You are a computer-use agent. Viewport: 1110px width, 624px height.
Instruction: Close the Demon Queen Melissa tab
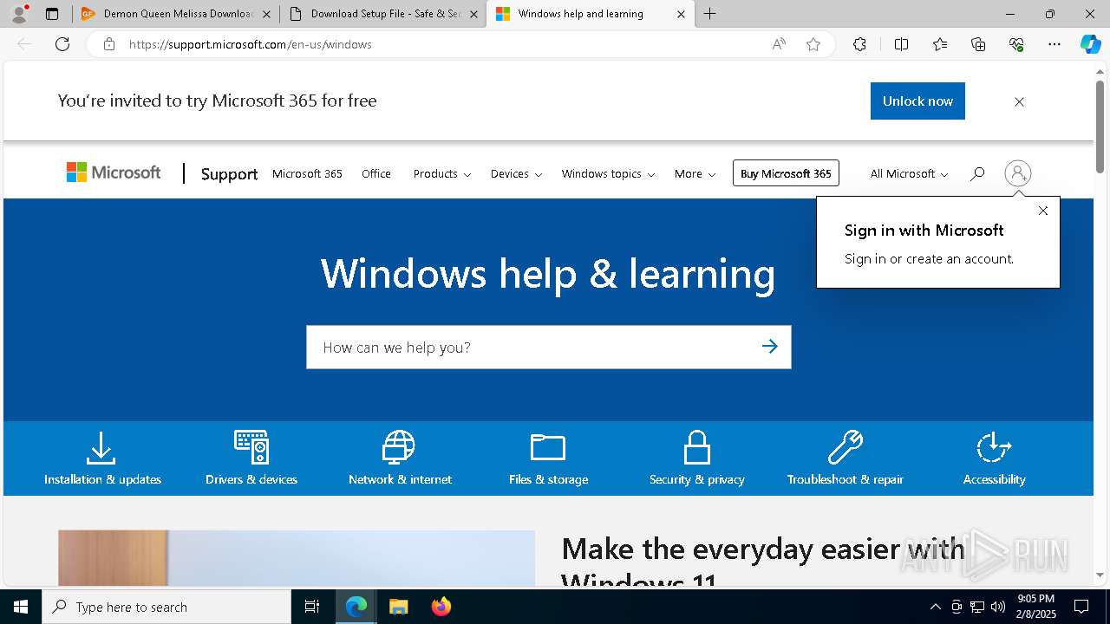click(266, 14)
